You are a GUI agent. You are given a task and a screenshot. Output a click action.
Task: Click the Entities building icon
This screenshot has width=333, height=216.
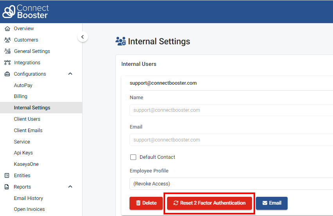tap(7, 176)
